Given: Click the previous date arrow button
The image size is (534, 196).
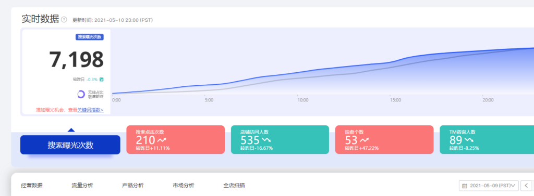Looking at the screenshot, I should point(527,186).
